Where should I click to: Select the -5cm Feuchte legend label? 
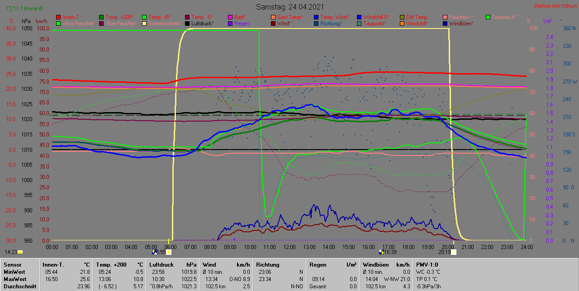[x=121, y=23]
